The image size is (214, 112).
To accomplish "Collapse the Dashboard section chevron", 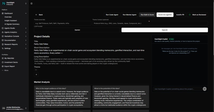I will [26, 13].
